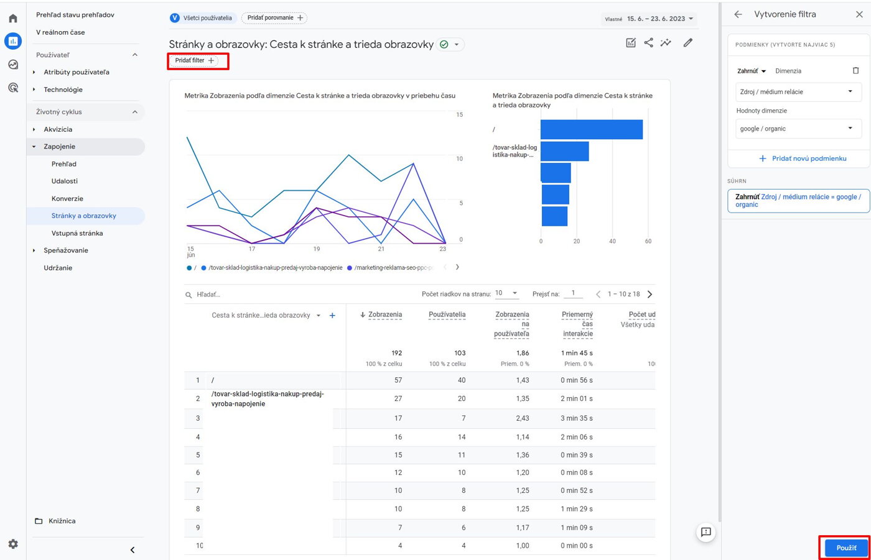The image size is (871, 560).
Task: Click the Prejsť na page input
Action: 573,293
